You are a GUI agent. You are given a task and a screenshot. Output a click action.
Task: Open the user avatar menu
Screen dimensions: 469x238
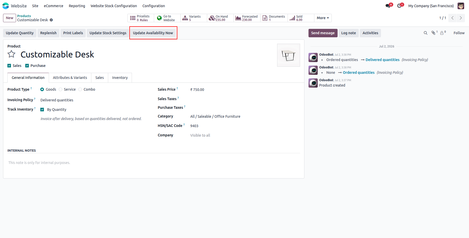pyautogui.click(x=461, y=6)
